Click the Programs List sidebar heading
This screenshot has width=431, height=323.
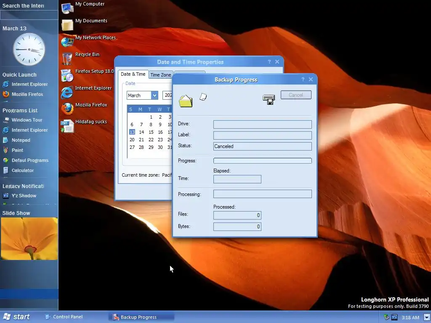click(20, 111)
